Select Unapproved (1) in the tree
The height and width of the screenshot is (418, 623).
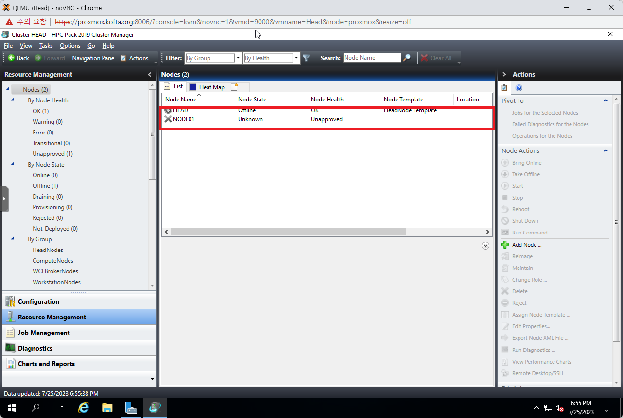coord(52,154)
